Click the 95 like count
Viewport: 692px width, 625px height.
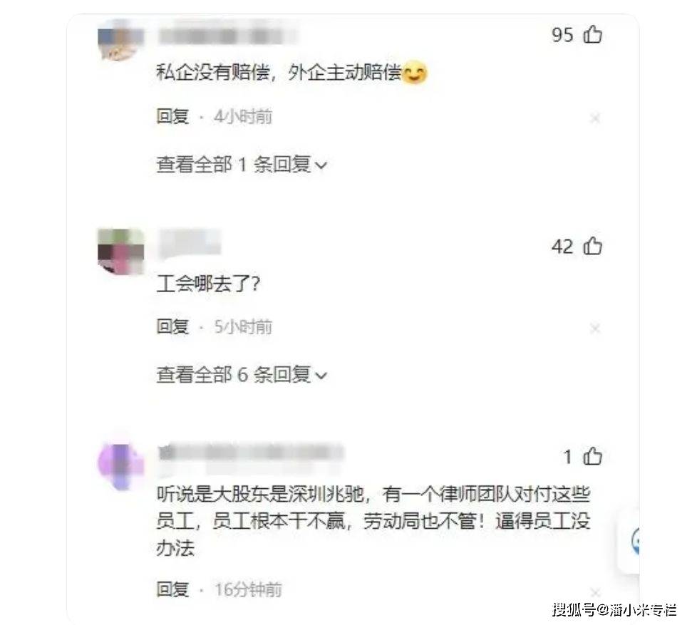coord(562,34)
